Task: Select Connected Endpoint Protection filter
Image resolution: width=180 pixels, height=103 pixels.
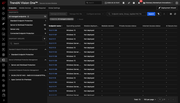Action: [x=27, y=33]
